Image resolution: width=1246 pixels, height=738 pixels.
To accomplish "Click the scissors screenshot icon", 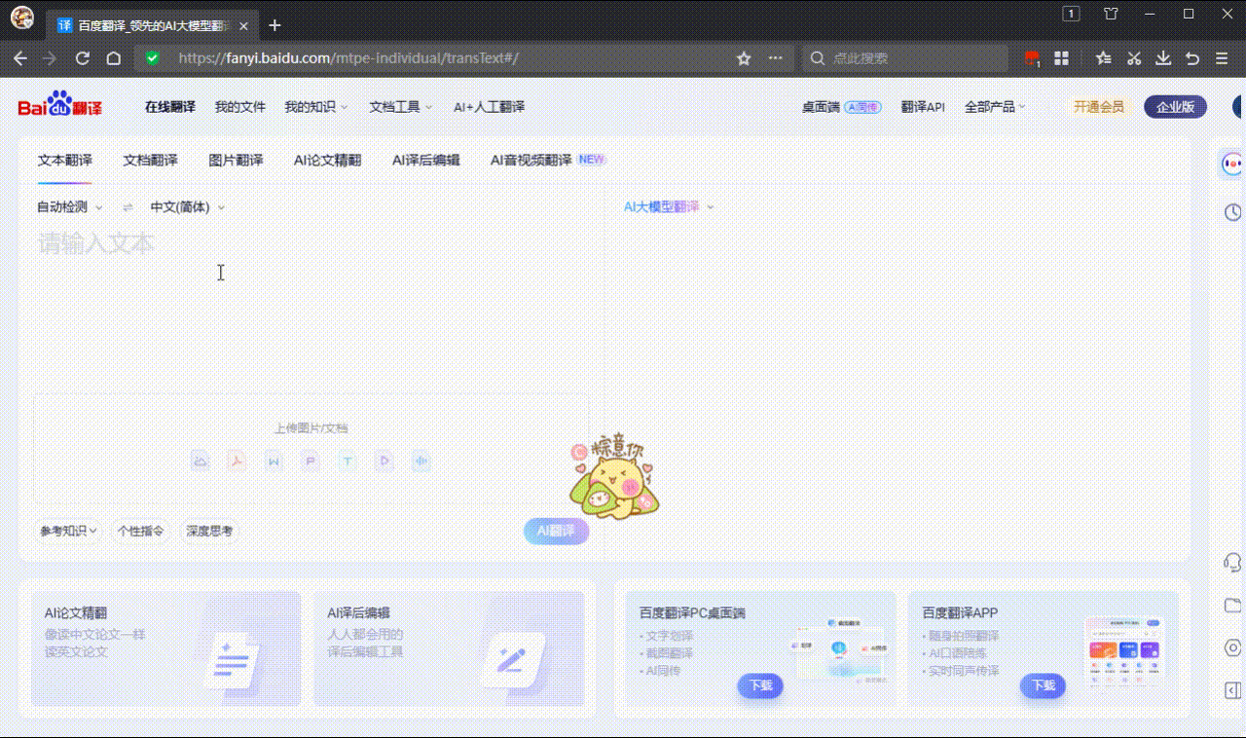I will (x=1134, y=58).
